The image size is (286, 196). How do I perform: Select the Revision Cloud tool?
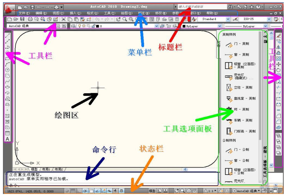click(7, 76)
